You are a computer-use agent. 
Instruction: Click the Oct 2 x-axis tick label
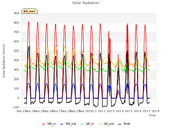click(x=102, y=111)
